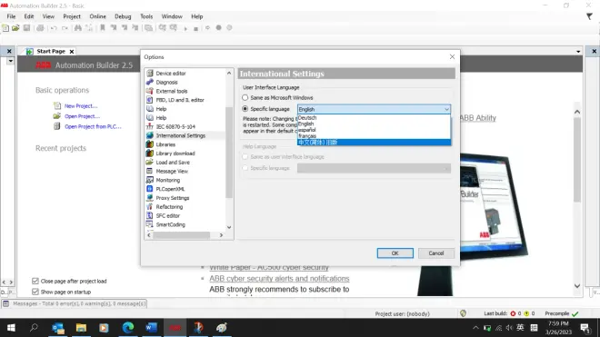
Task: Click category list horizontal right arrow
Action: (221, 235)
